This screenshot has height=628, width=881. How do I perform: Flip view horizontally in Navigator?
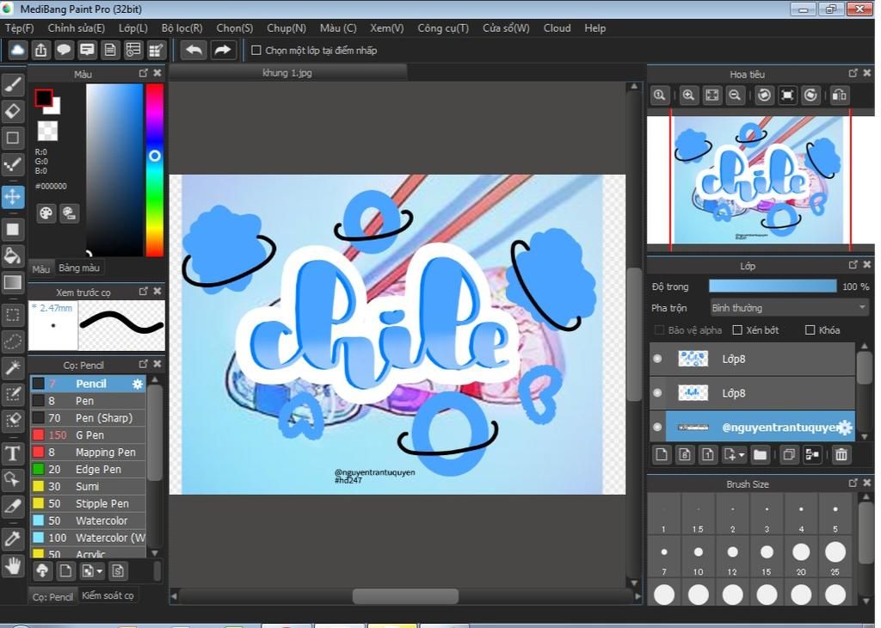[840, 95]
